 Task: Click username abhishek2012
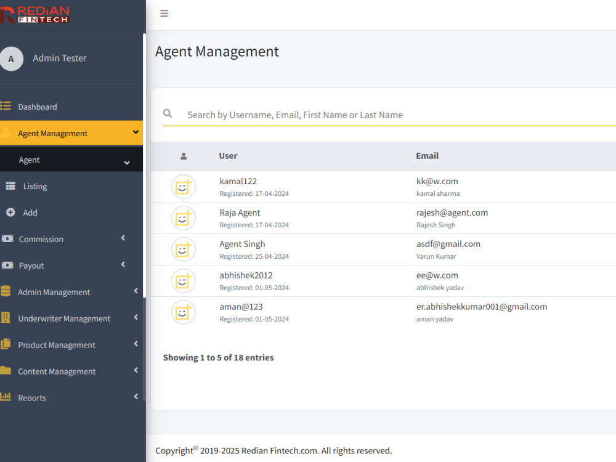pyautogui.click(x=246, y=275)
